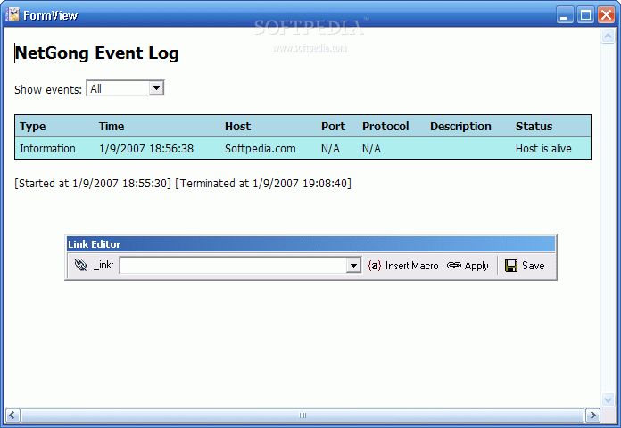Click the horizontal scrollbar right arrow
The height and width of the screenshot is (428, 621).
click(x=592, y=416)
